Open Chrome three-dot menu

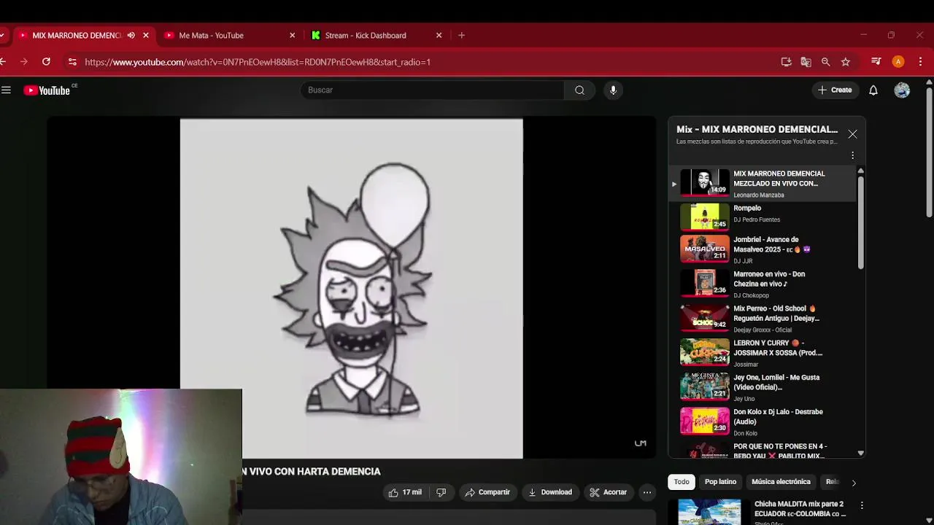(920, 62)
